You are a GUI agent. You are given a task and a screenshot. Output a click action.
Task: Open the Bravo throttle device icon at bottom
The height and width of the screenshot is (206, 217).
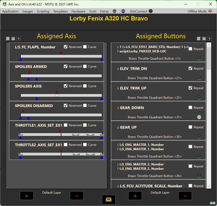pyautogui.click(x=108, y=199)
